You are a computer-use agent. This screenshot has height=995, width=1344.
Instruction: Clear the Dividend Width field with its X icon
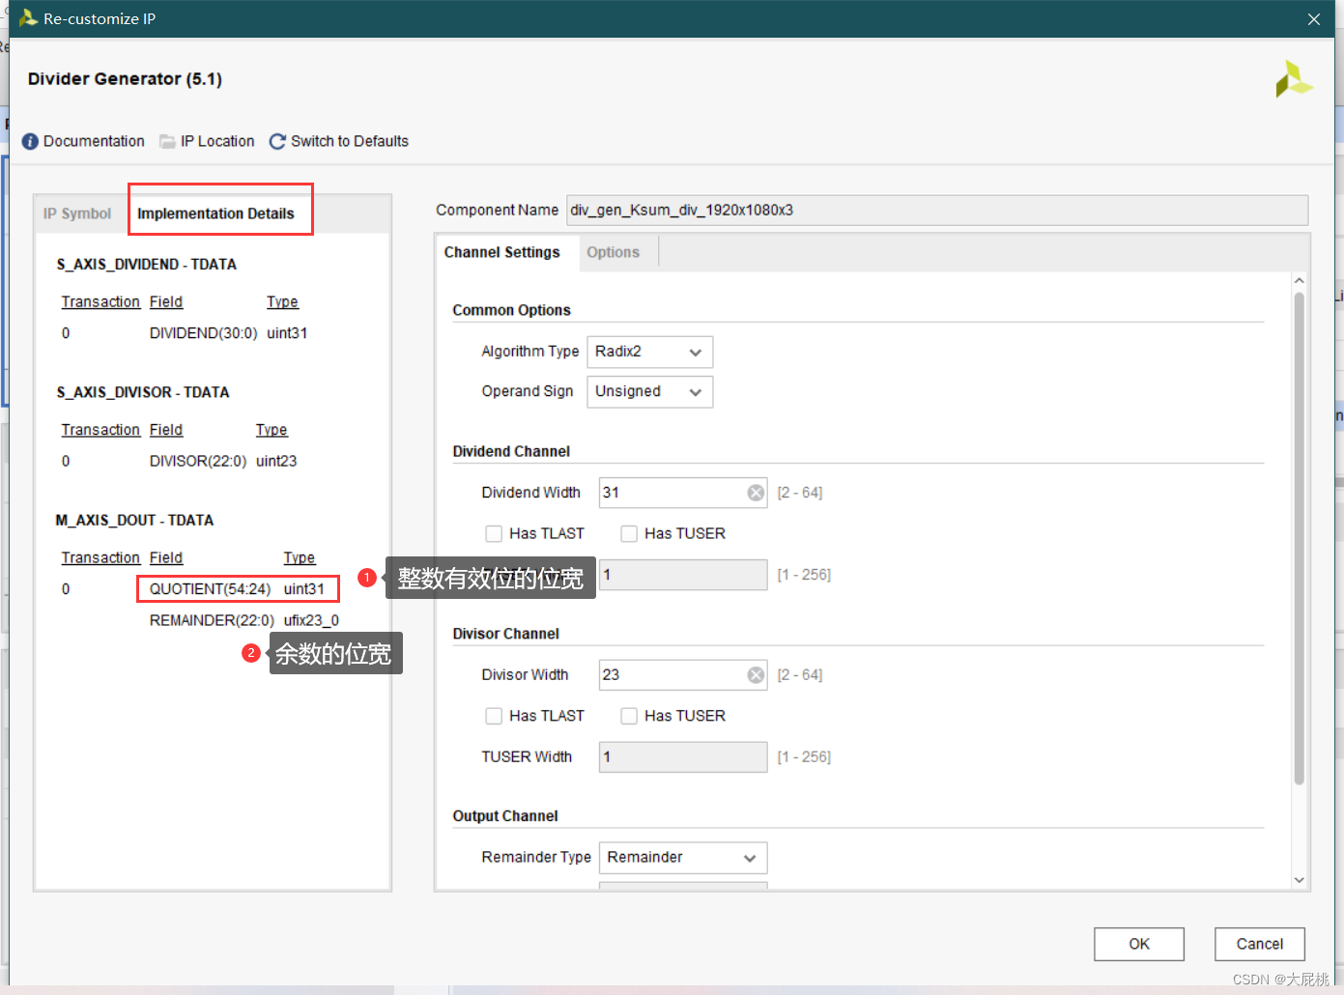tap(756, 493)
